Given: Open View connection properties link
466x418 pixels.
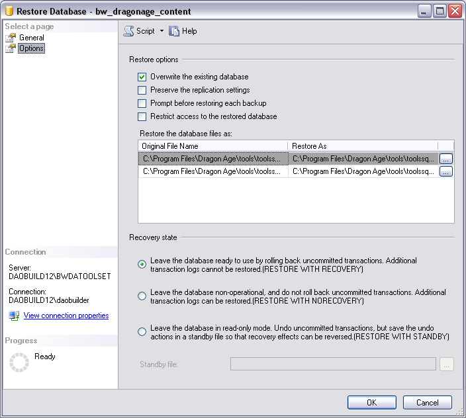Looking at the screenshot, I should click(66, 316).
